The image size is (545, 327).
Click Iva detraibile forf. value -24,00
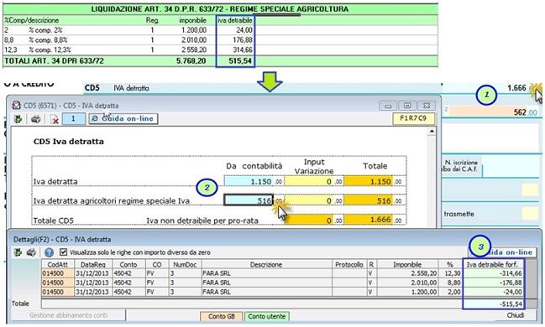pos(493,292)
